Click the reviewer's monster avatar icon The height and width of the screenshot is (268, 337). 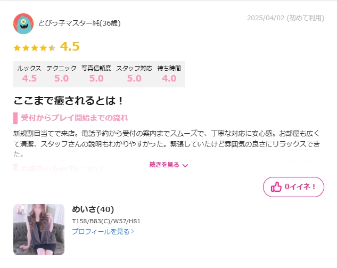(x=23, y=23)
